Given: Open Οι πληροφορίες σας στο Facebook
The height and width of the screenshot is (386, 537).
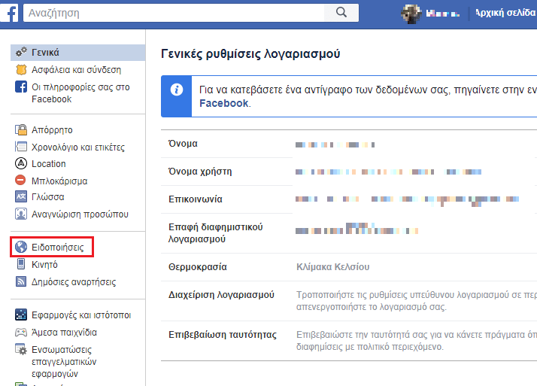Looking at the screenshot, I should click(80, 93).
